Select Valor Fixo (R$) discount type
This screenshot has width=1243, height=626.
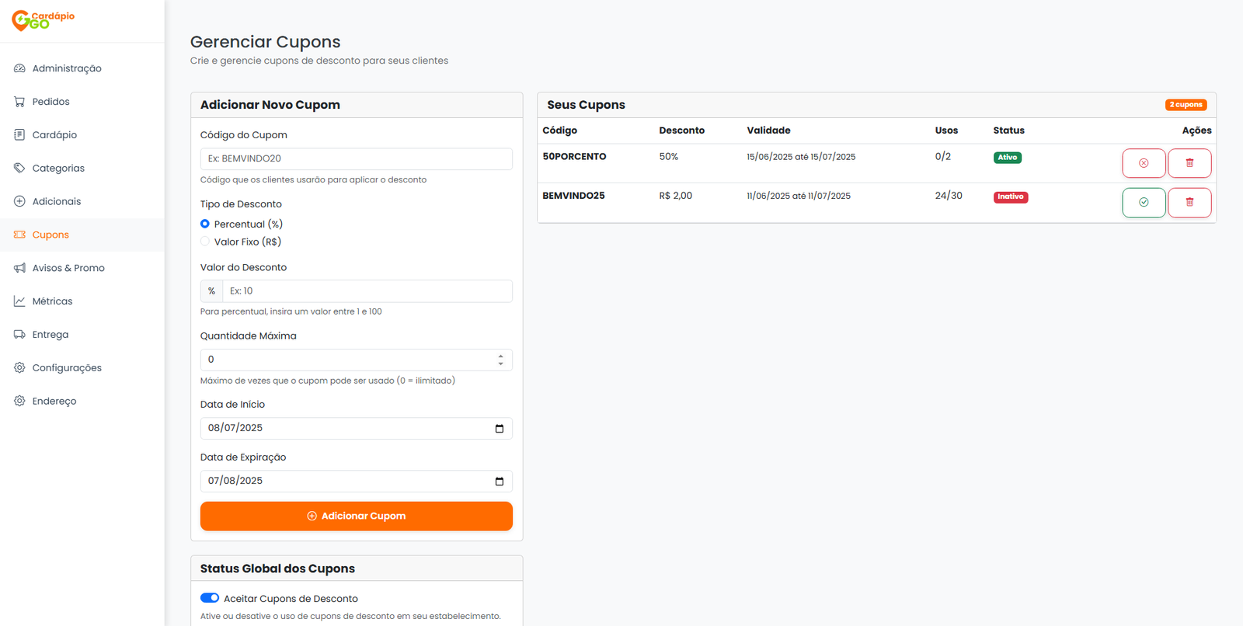[x=205, y=242]
